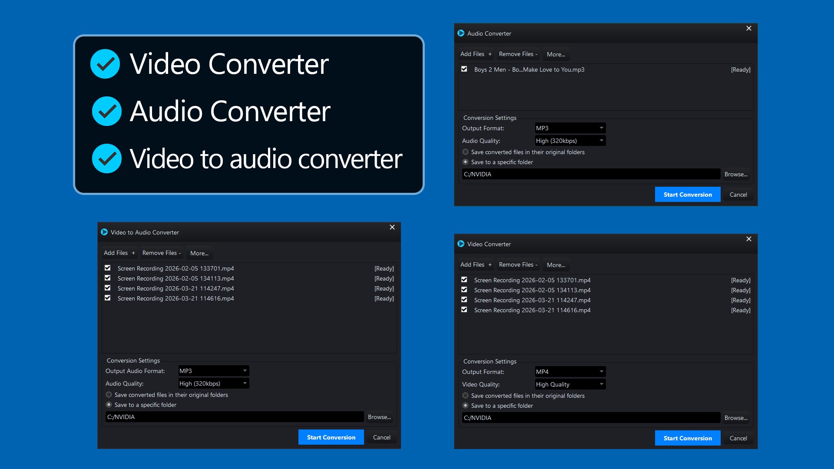Close the Video to Audio Converter window

point(392,227)
